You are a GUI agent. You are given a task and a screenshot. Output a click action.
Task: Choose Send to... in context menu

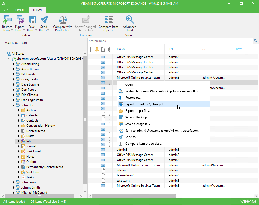pos(164,137)
